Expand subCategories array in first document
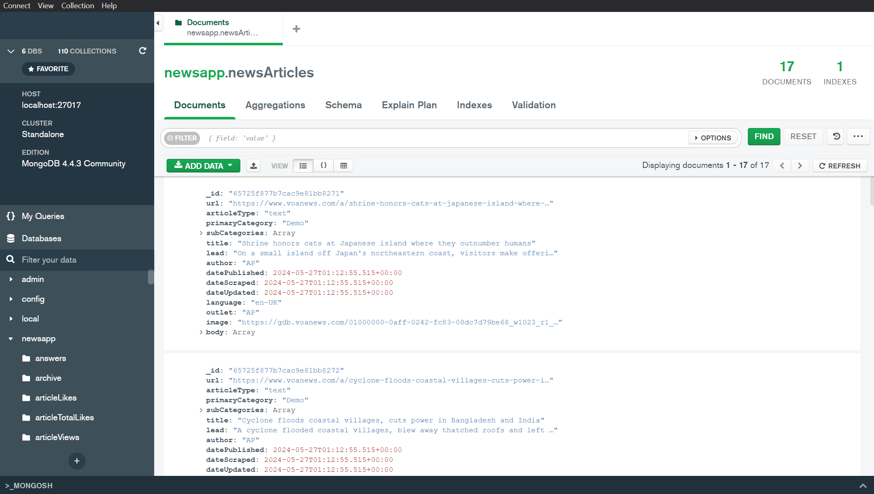The height and width of the screenshot is (494, 874). (201, 233)
